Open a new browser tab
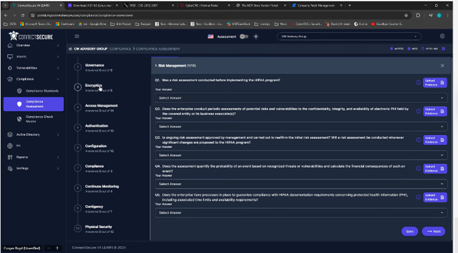458x253 pixels. [x=349, y=6]
